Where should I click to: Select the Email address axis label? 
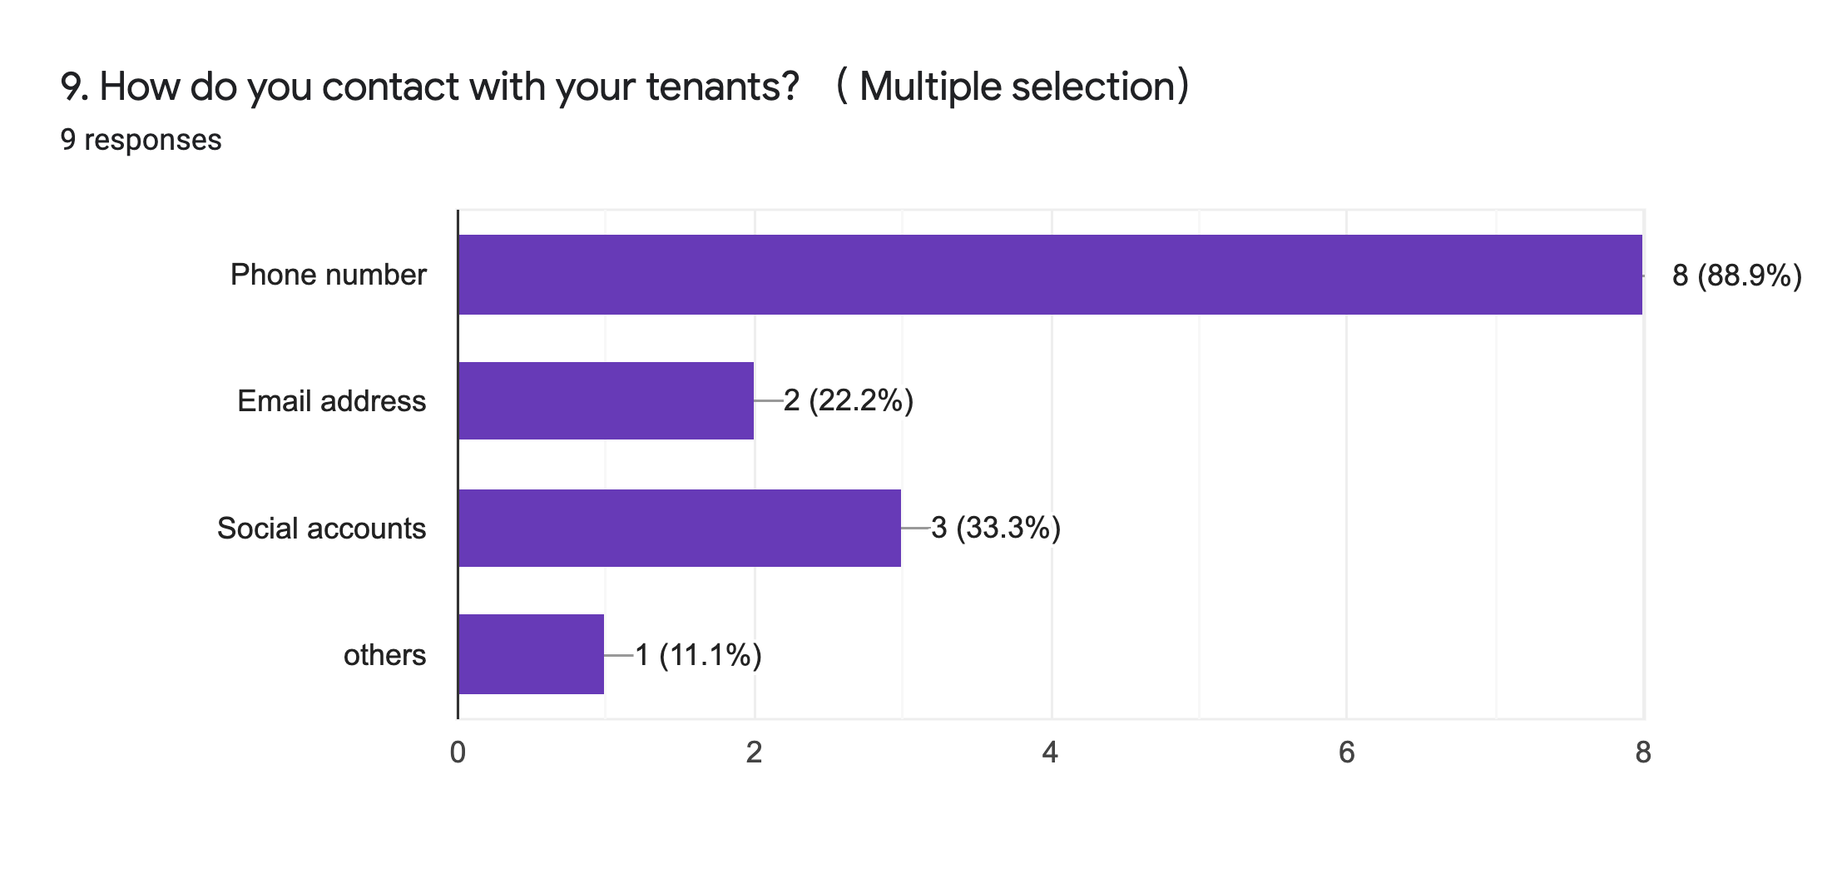click(331, 401)
